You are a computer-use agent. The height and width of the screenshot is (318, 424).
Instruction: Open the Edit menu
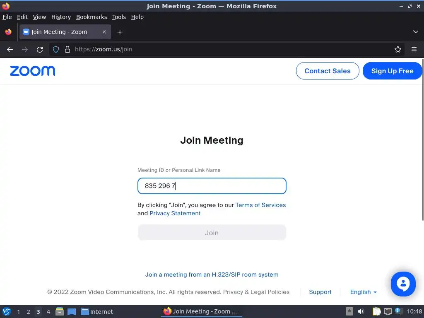[22, 17]
